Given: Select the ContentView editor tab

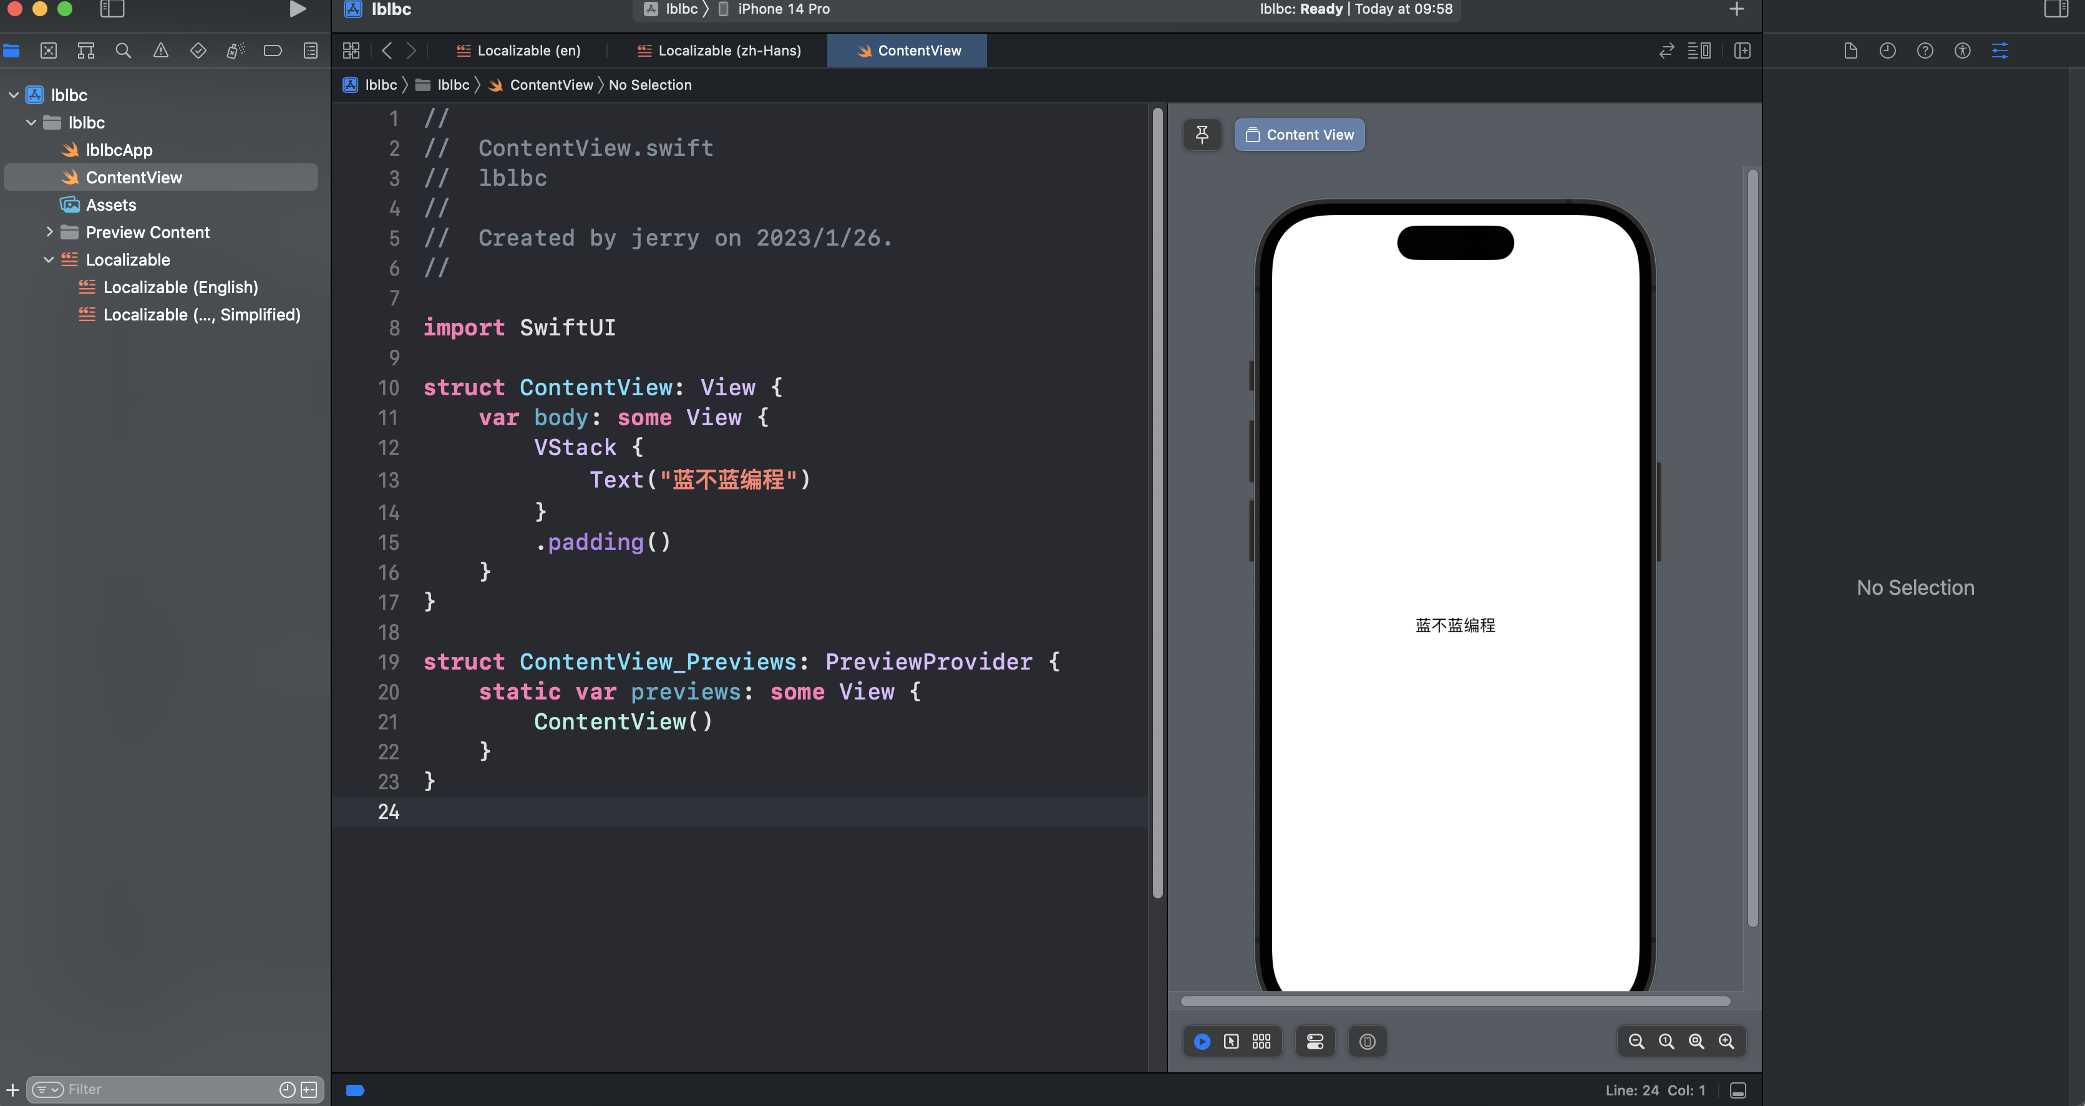Looking at the screenshot, I should click(x=906, y=50).
